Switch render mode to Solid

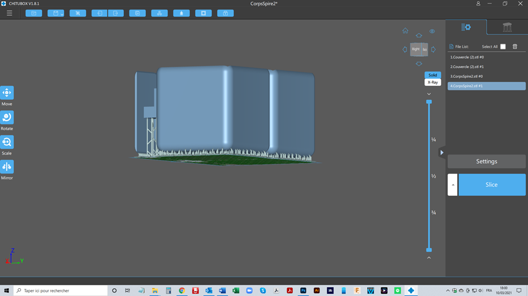[432, 75]
